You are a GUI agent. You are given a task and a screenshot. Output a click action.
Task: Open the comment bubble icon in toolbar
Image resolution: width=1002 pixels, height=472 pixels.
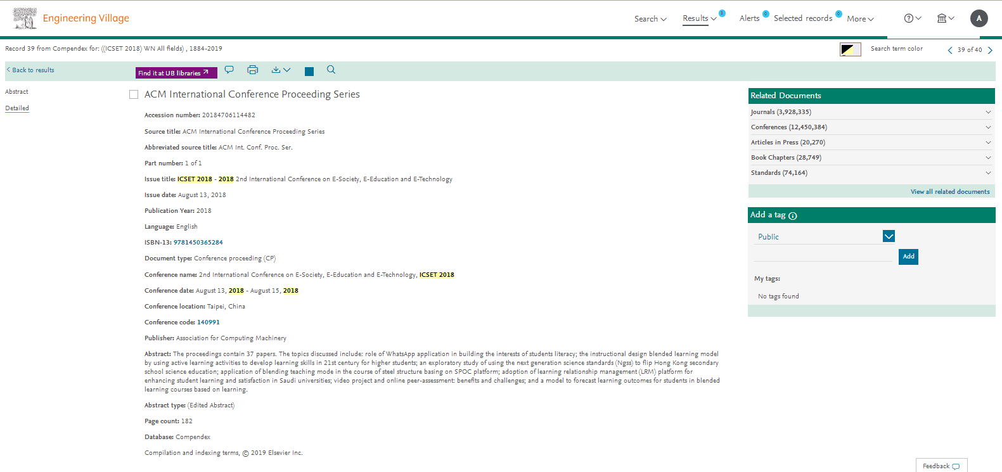pyautogui.click(x=229, y=70)
